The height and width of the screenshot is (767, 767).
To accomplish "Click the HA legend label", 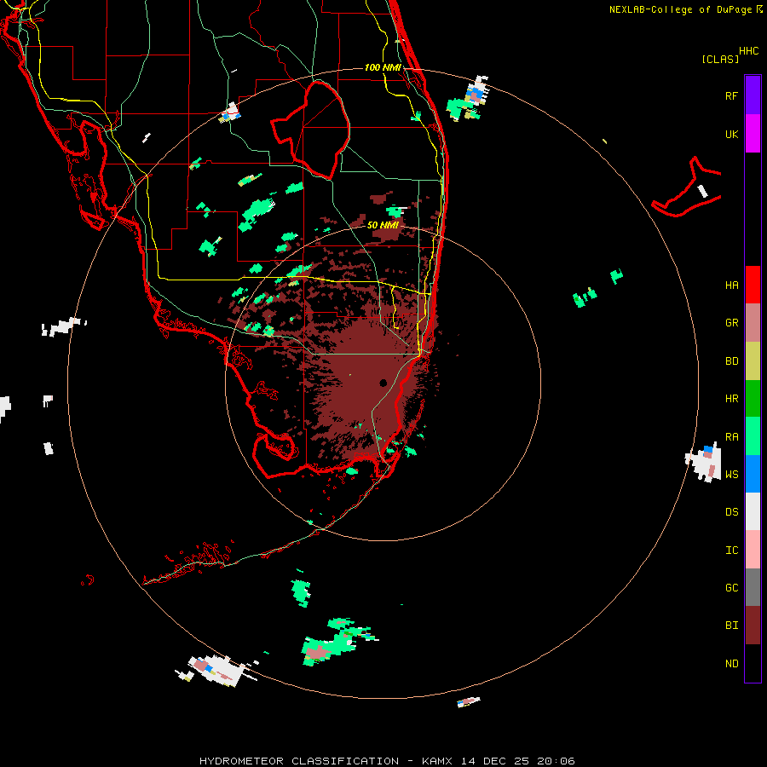I will click(731, 285).
